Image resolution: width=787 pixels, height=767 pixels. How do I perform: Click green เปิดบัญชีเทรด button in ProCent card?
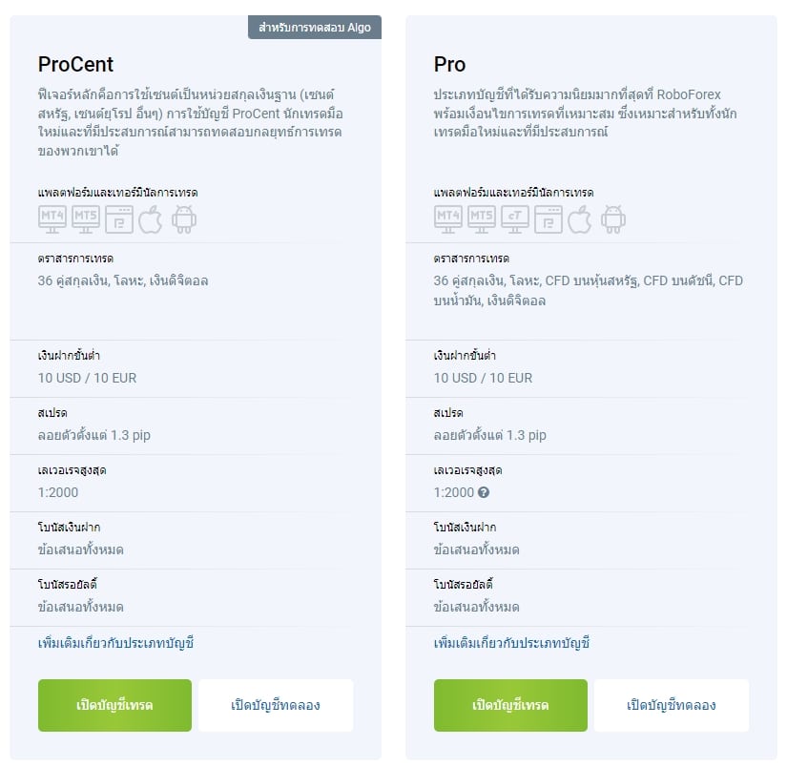(114, 705)
